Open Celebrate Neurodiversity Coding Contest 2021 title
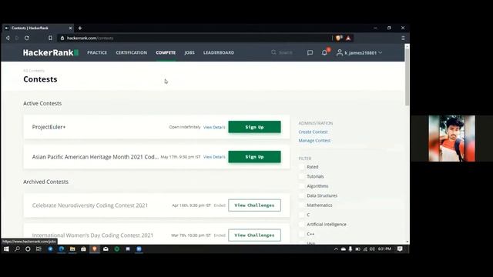The height and width of the screenshot is (277, 493). (90, 205)
